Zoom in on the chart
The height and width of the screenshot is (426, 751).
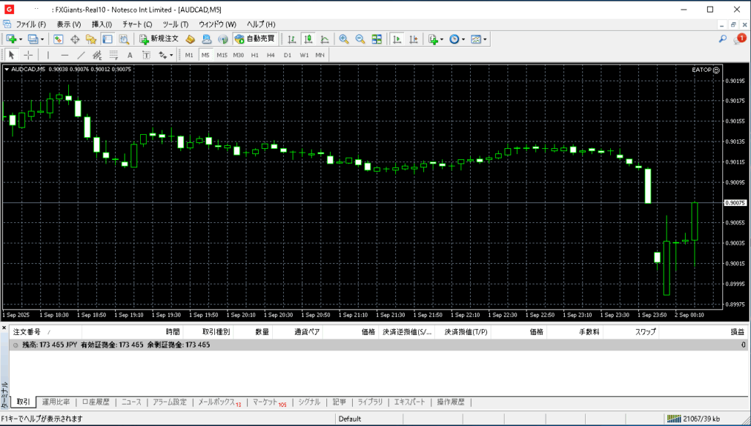point(343,39)
